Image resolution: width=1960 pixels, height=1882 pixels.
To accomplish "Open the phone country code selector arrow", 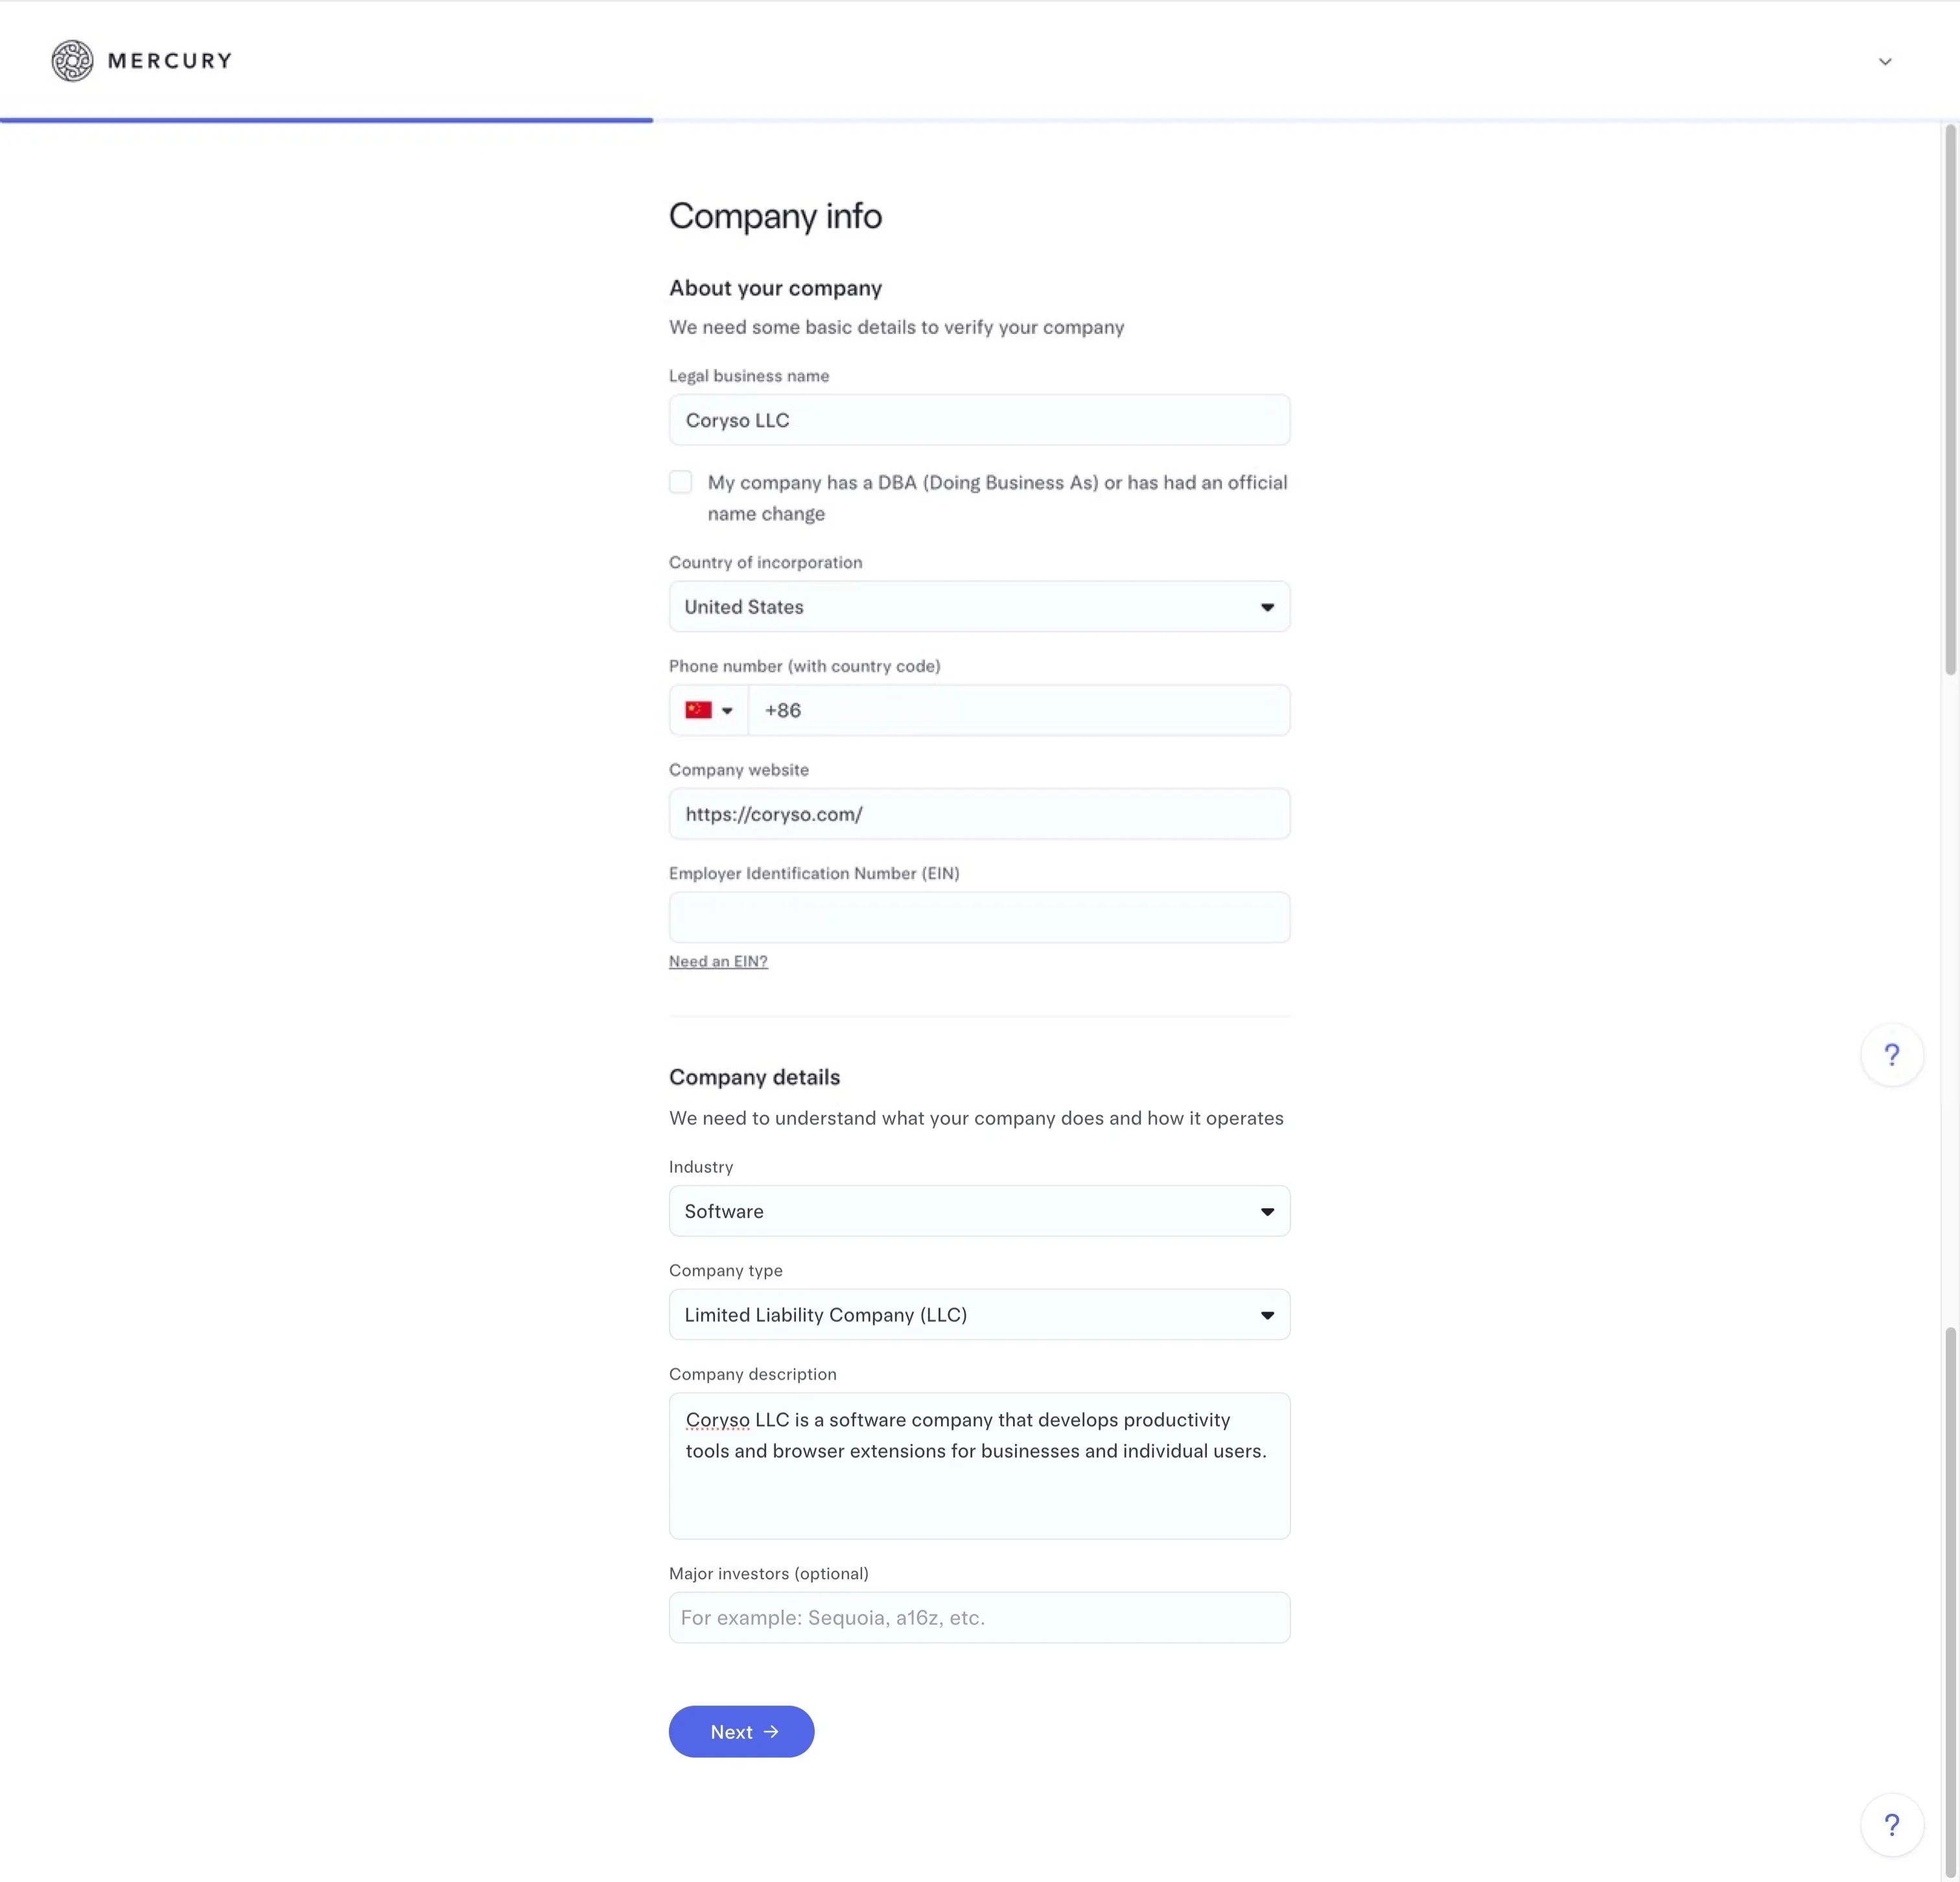I will point(727,711).
